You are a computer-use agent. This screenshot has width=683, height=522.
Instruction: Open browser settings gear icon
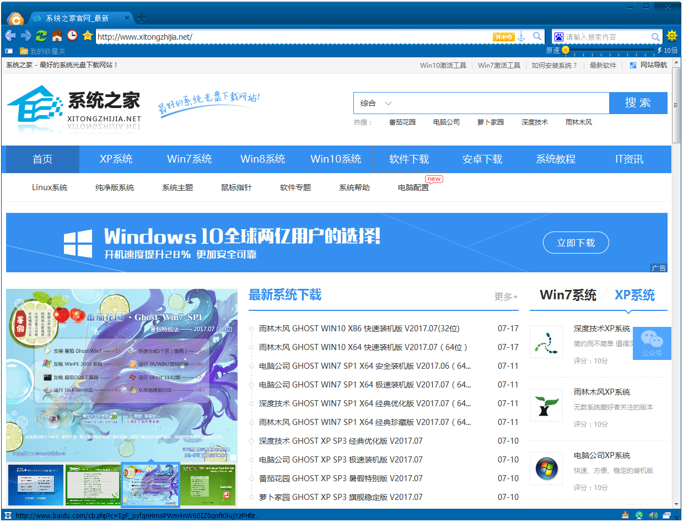point(671,36)
